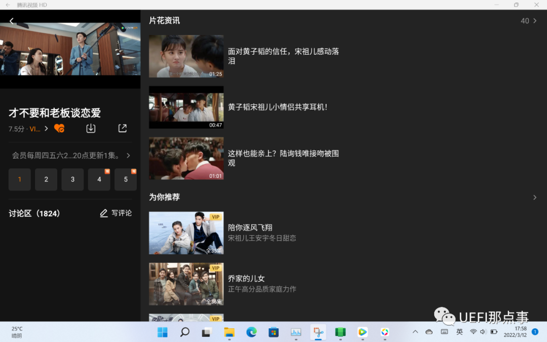Screen dimensions: 547x342
Task: Click the back arrow above the video
Action: pos(12,21)
